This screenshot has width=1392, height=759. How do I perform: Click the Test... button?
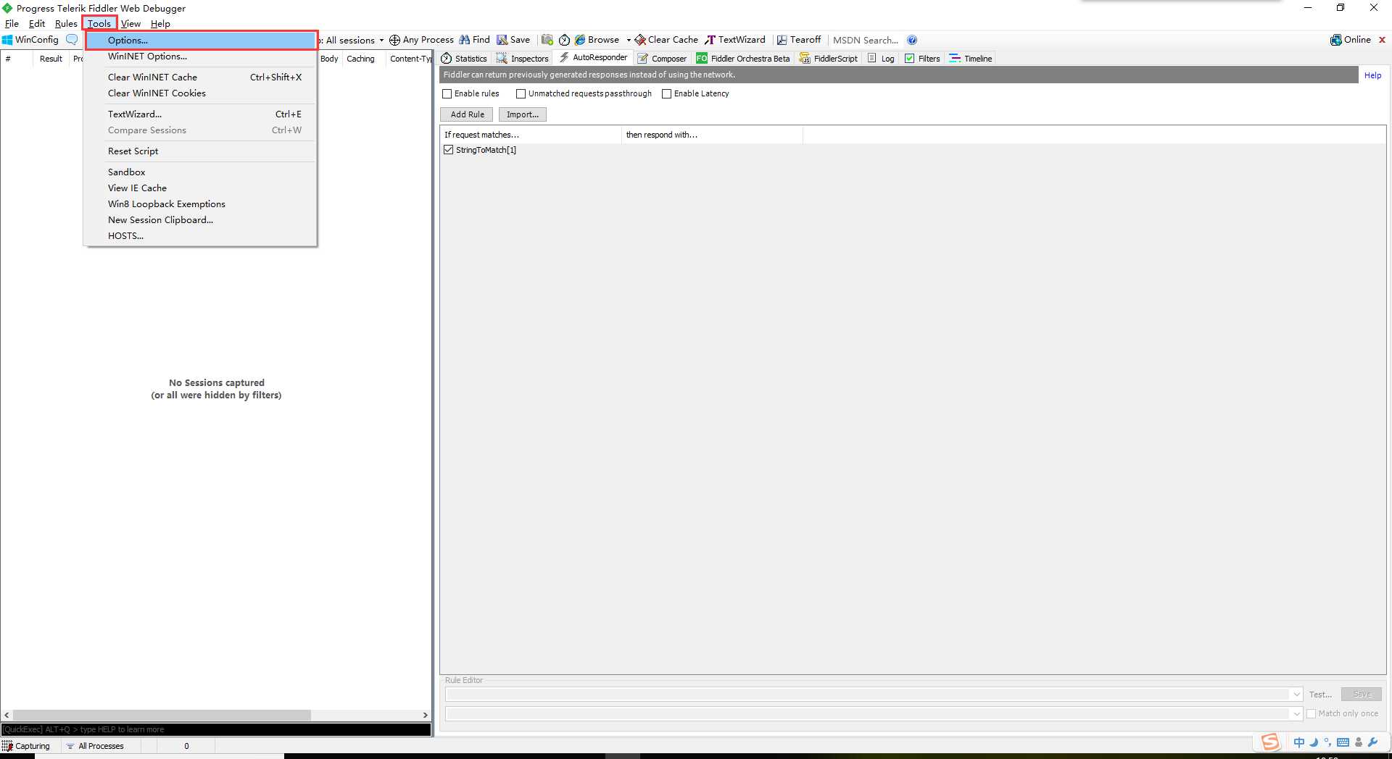(1320, 695)
